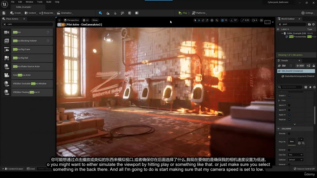The image size is (317, 178).
Task: Toggle world/local coordinate space icon
Action: 212,20
